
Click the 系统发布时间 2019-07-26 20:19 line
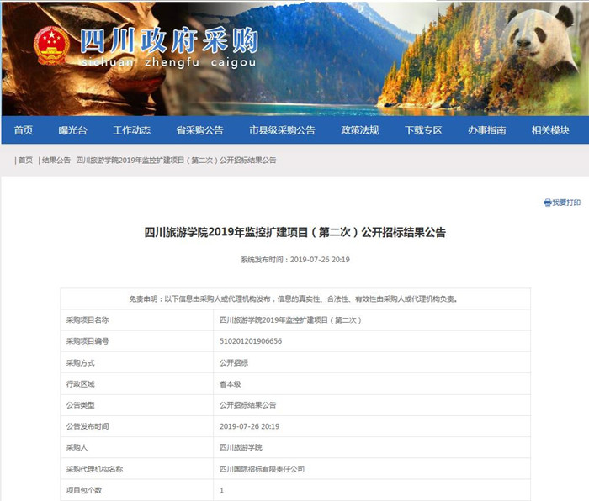pos(294,259)
